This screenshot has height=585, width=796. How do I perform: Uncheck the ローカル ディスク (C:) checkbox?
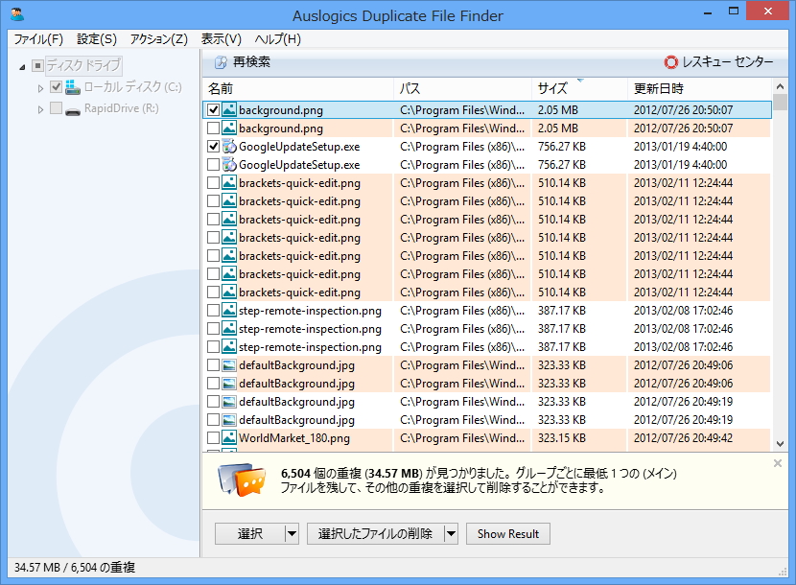(x=57, y=87)
